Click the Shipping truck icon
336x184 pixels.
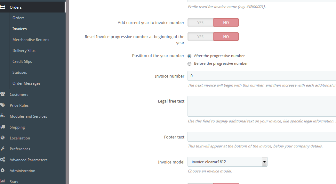pos(3,127)
